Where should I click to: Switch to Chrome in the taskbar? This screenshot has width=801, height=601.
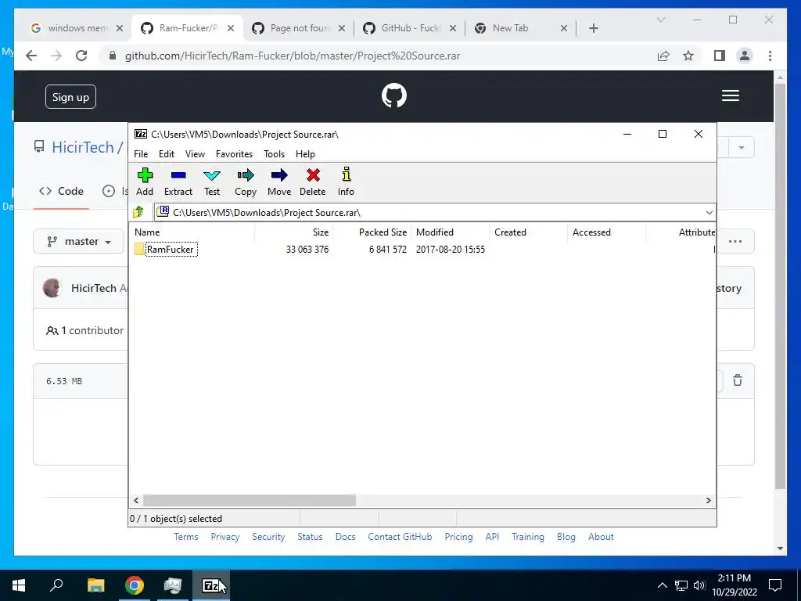click(x=135, y=585)
